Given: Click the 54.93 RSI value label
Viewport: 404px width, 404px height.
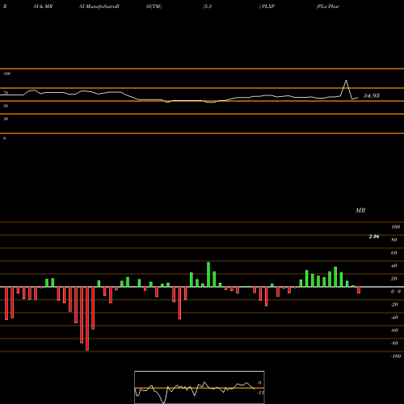Looking at the screenshot, I should [x=372, y=95].
